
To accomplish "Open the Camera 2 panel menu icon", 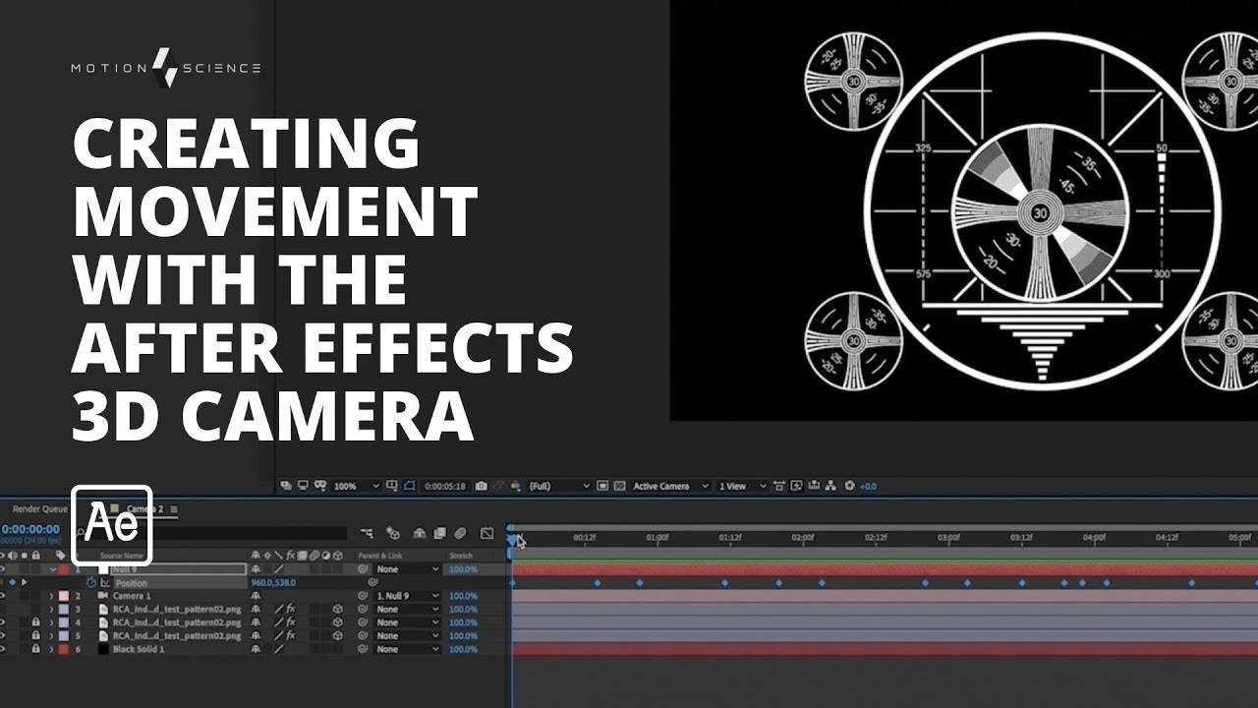I will point(174,509).
